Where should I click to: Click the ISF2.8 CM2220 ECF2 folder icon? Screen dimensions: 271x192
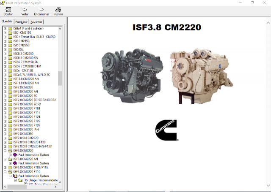point(10,104)
